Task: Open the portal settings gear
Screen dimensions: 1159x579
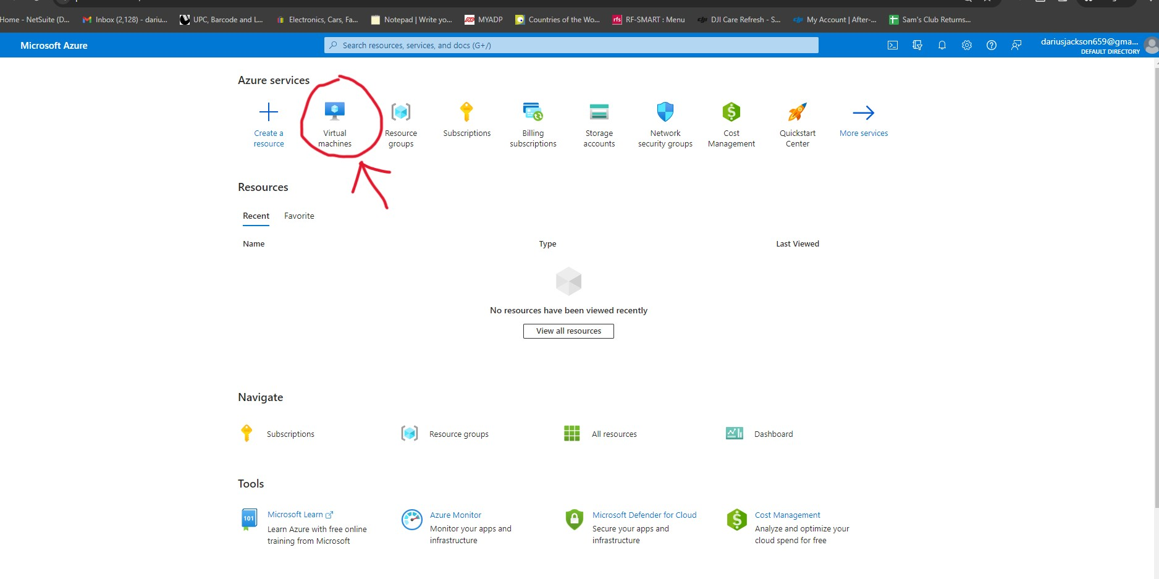Action: click(x=966, y=44)
